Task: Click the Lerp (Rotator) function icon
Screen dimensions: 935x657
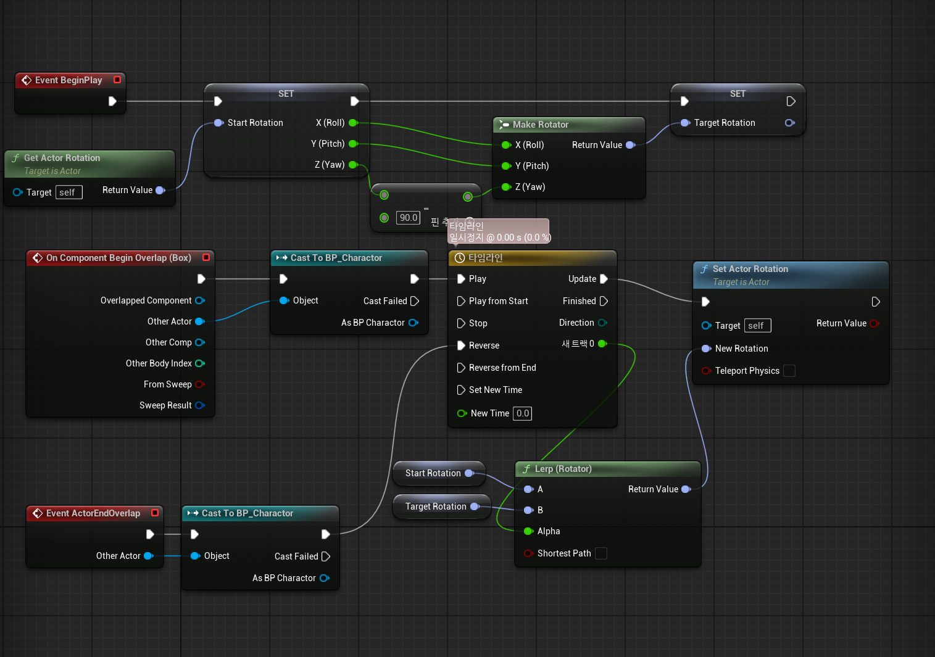Action: [526, 469]
